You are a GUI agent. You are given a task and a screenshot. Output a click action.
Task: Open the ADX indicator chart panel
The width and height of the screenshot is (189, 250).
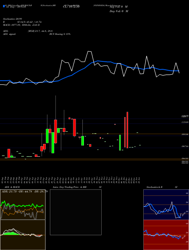[23, 205]
